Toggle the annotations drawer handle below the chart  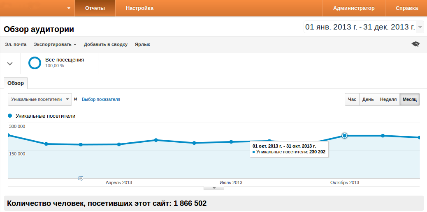[x=214, y=188]
